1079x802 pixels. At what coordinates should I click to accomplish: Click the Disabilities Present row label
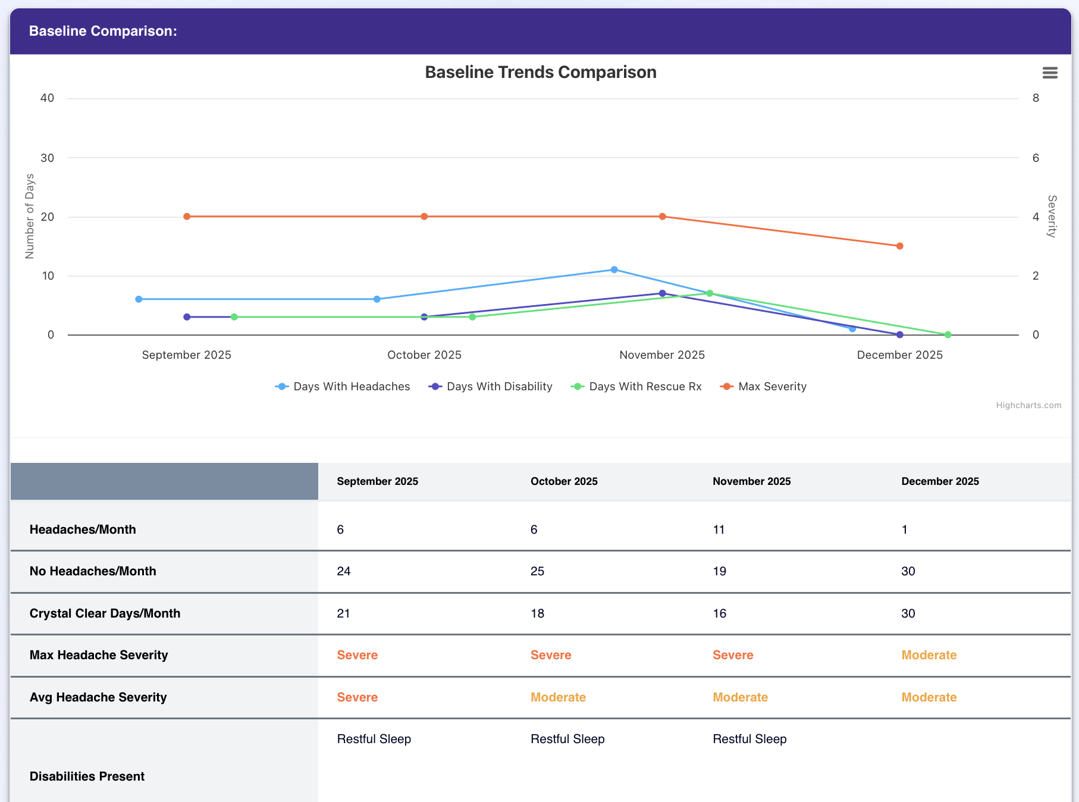tap(87, 776)
